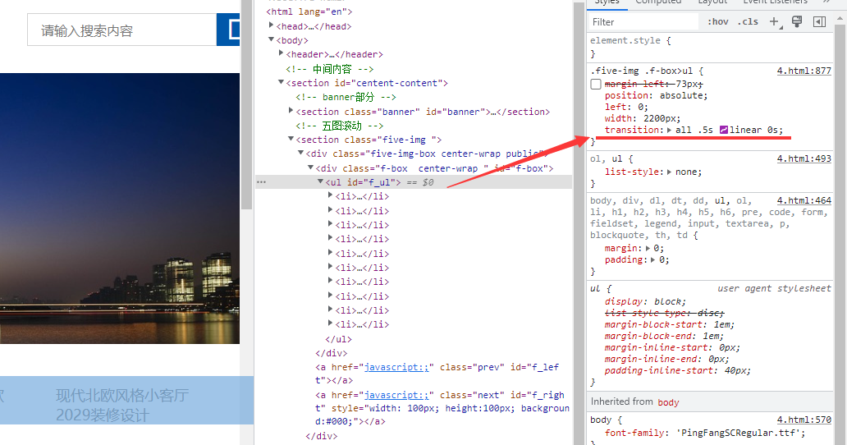Expand the head element node
847x445 pixels.
tap(271, 25)
